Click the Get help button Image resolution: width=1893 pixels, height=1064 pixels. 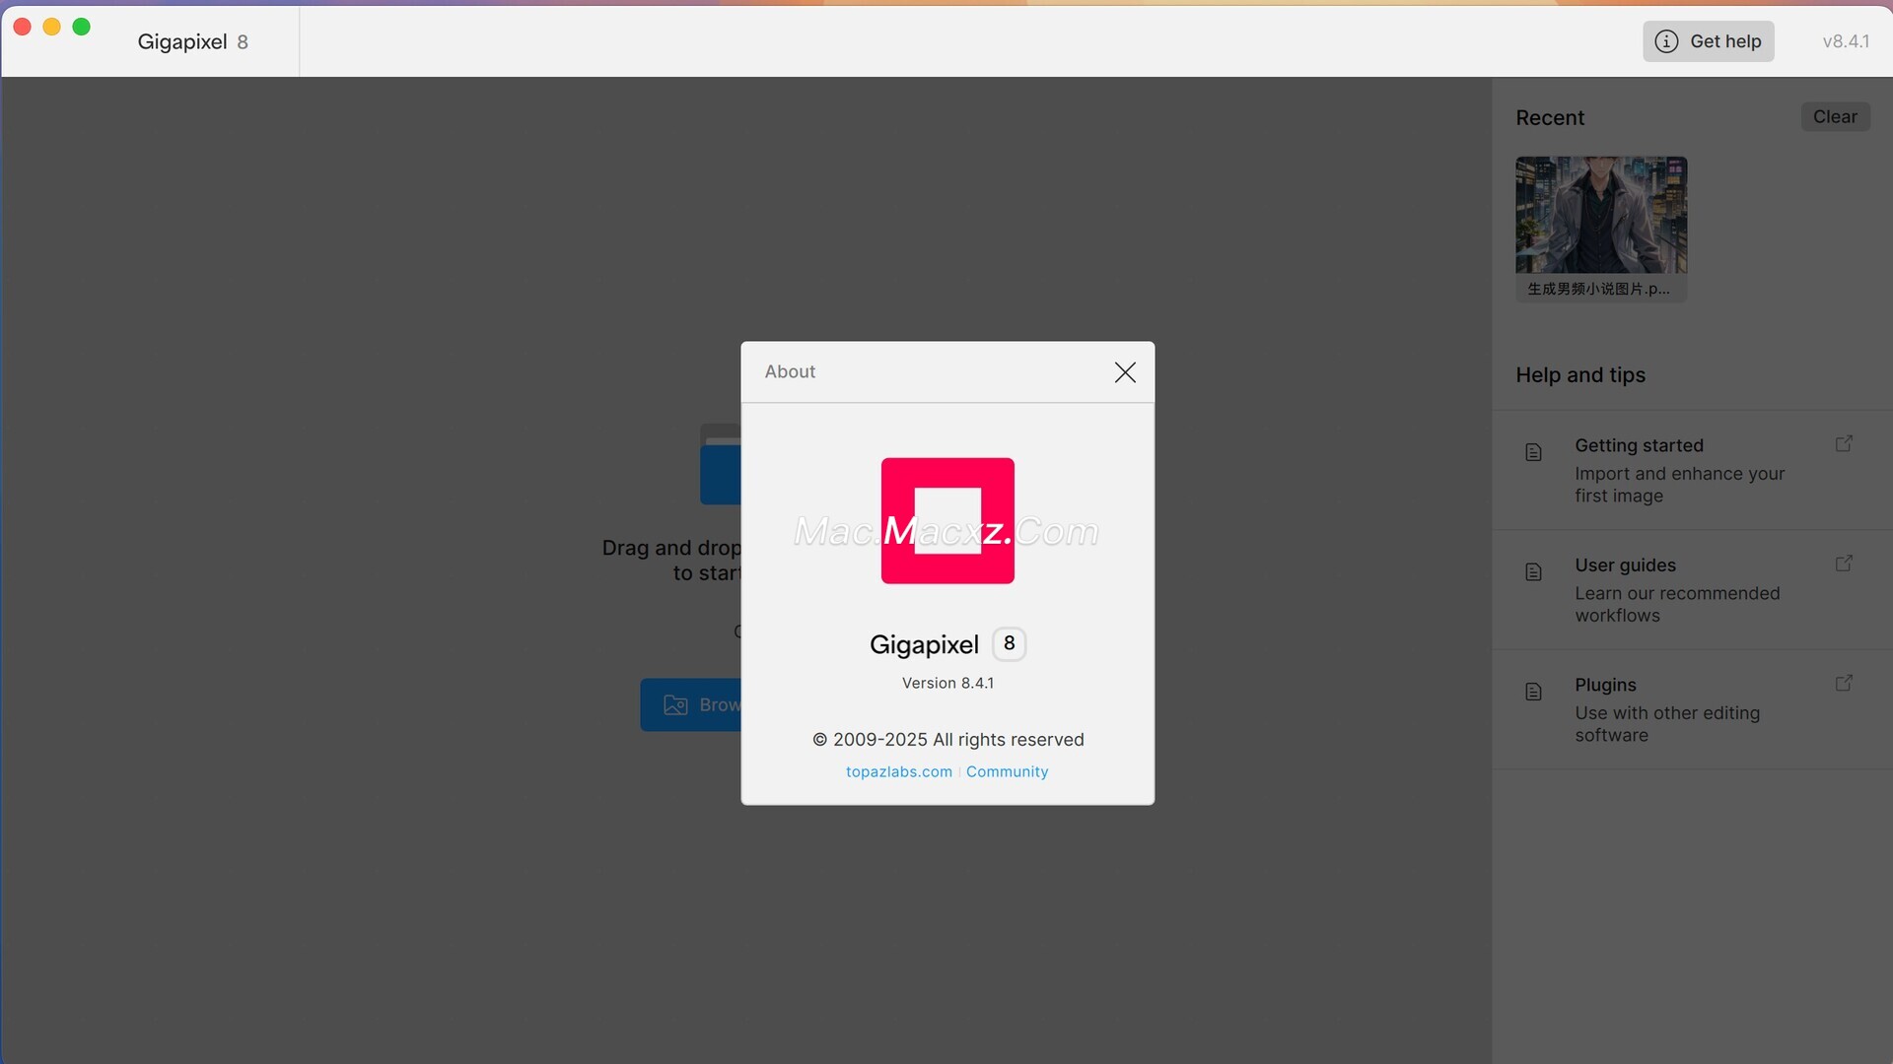tap(1708, 41)
